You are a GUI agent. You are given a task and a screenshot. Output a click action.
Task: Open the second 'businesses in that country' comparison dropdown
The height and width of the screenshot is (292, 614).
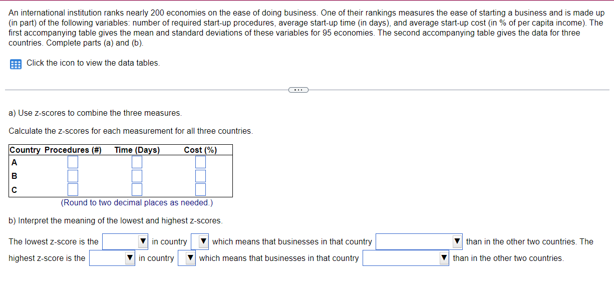coord(406,258)
